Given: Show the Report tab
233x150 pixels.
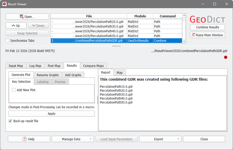Looking at the screenshot, I should point(106,73).
